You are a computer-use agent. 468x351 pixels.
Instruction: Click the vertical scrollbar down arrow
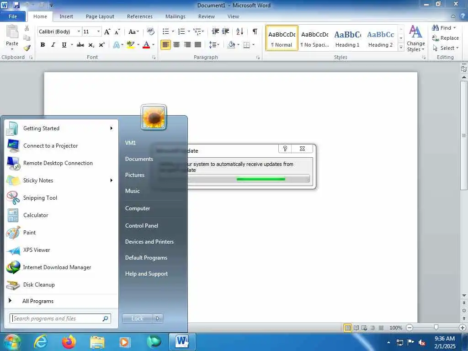[464, 296]
